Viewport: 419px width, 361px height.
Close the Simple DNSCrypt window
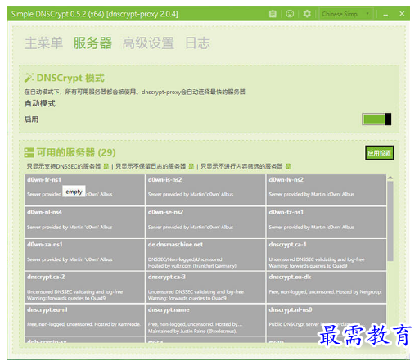402,14
